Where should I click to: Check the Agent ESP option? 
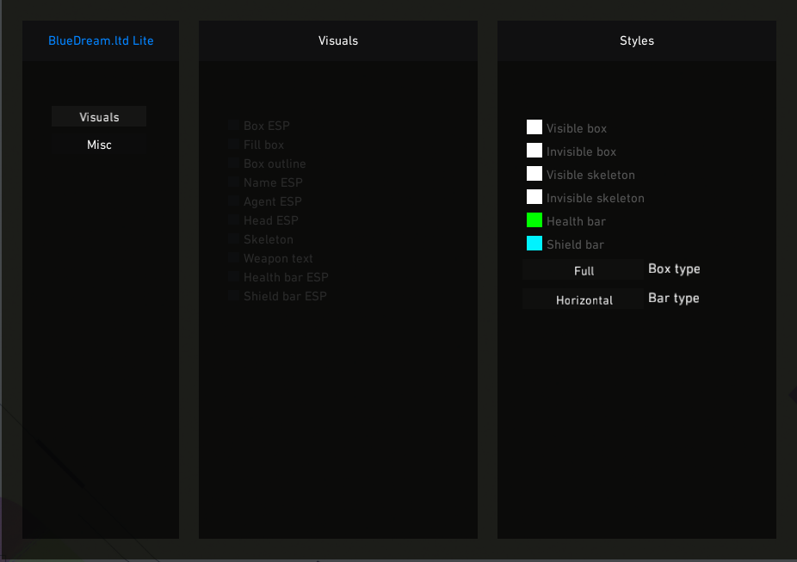[233, 201]
